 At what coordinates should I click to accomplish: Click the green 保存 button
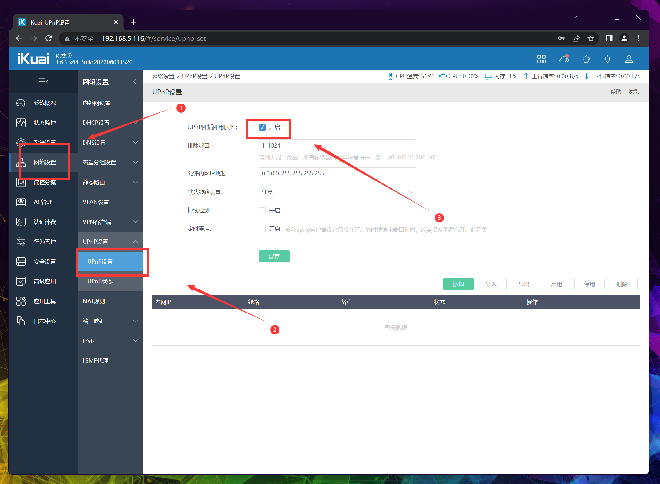tap(274, 256)
